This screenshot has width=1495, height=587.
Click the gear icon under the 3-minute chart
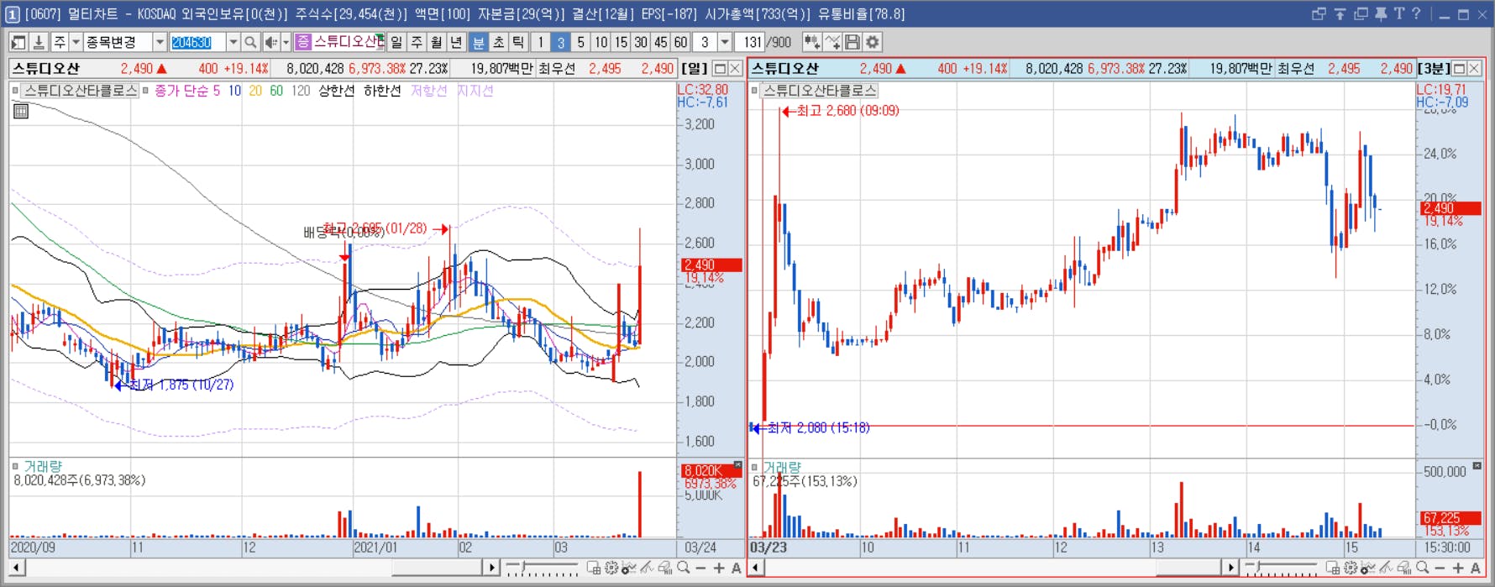(1351, 569)
